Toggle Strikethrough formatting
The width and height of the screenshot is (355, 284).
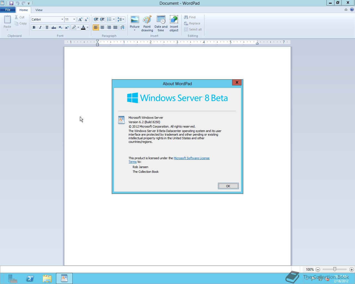click(54, 27)
